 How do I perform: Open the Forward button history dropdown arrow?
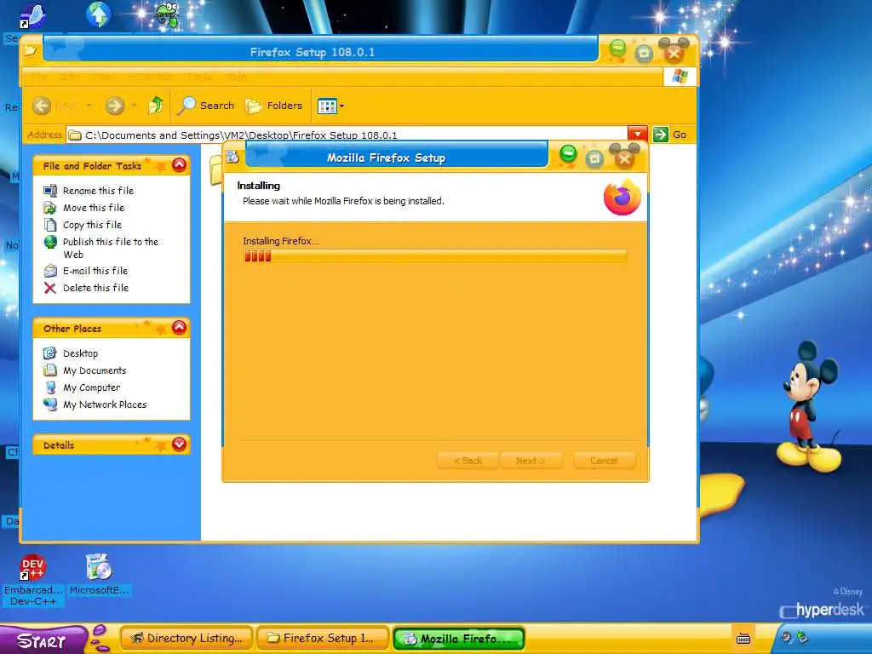click(x=134, y=106)
